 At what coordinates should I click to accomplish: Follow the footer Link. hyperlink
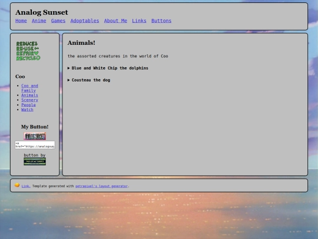[26, 186]
